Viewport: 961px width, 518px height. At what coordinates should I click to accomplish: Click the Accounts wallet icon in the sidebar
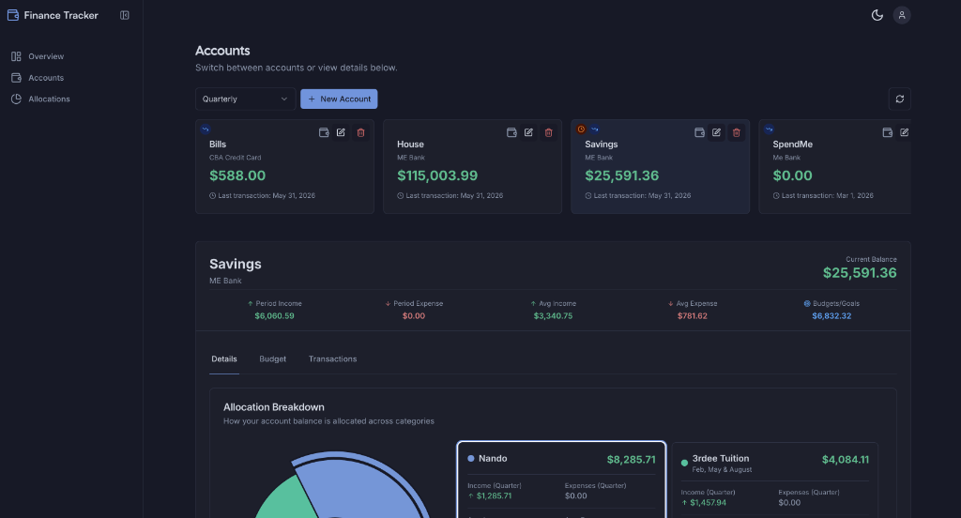[x=16, y=78]
